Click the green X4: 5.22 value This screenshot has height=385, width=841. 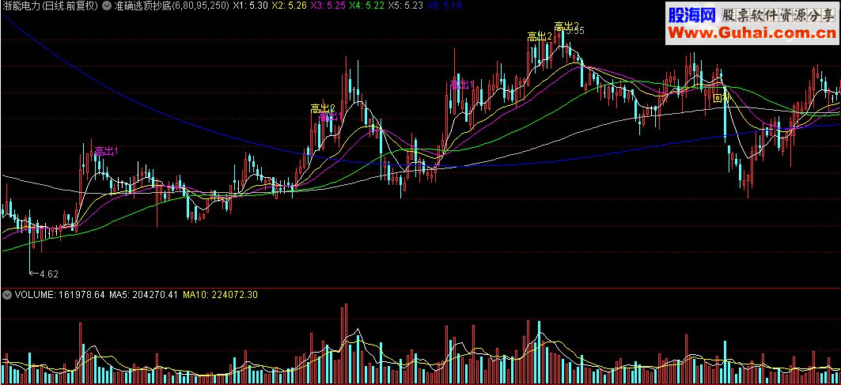[x=367, y=6]
